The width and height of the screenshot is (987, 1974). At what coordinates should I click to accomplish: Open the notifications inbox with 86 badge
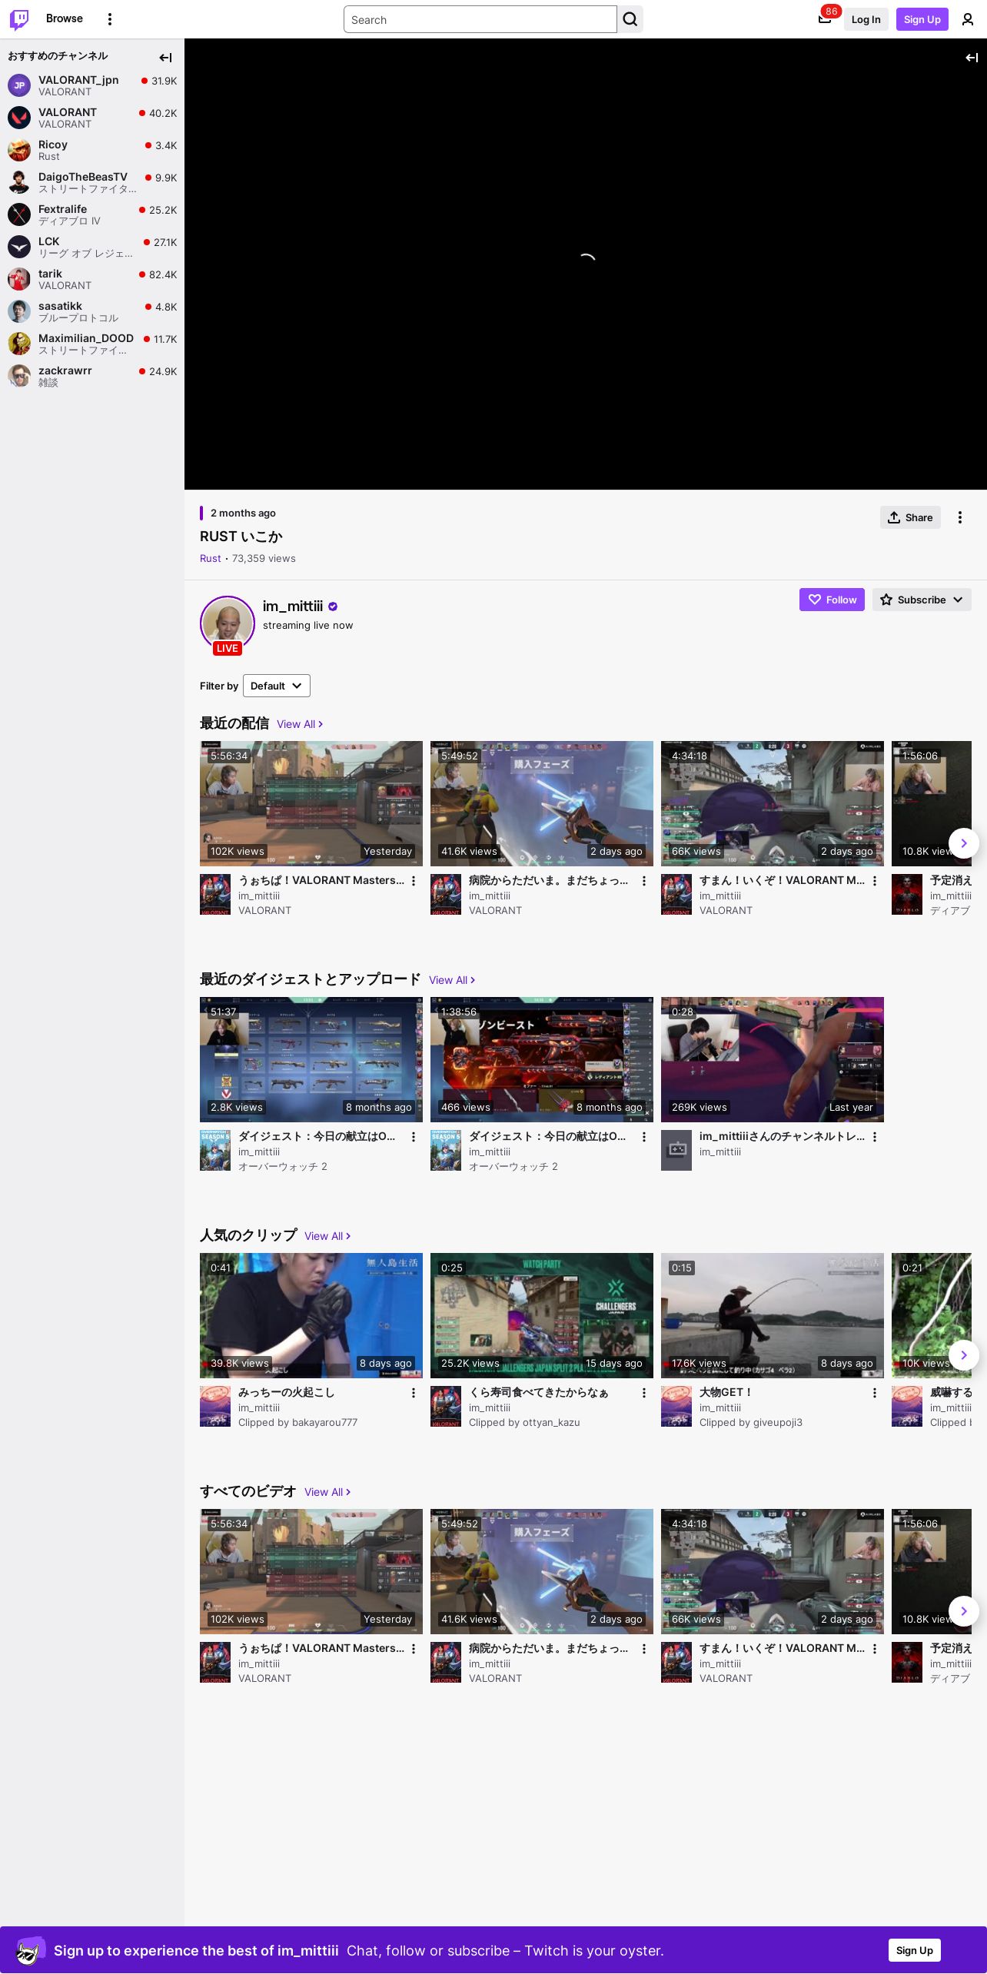(825, 19)
